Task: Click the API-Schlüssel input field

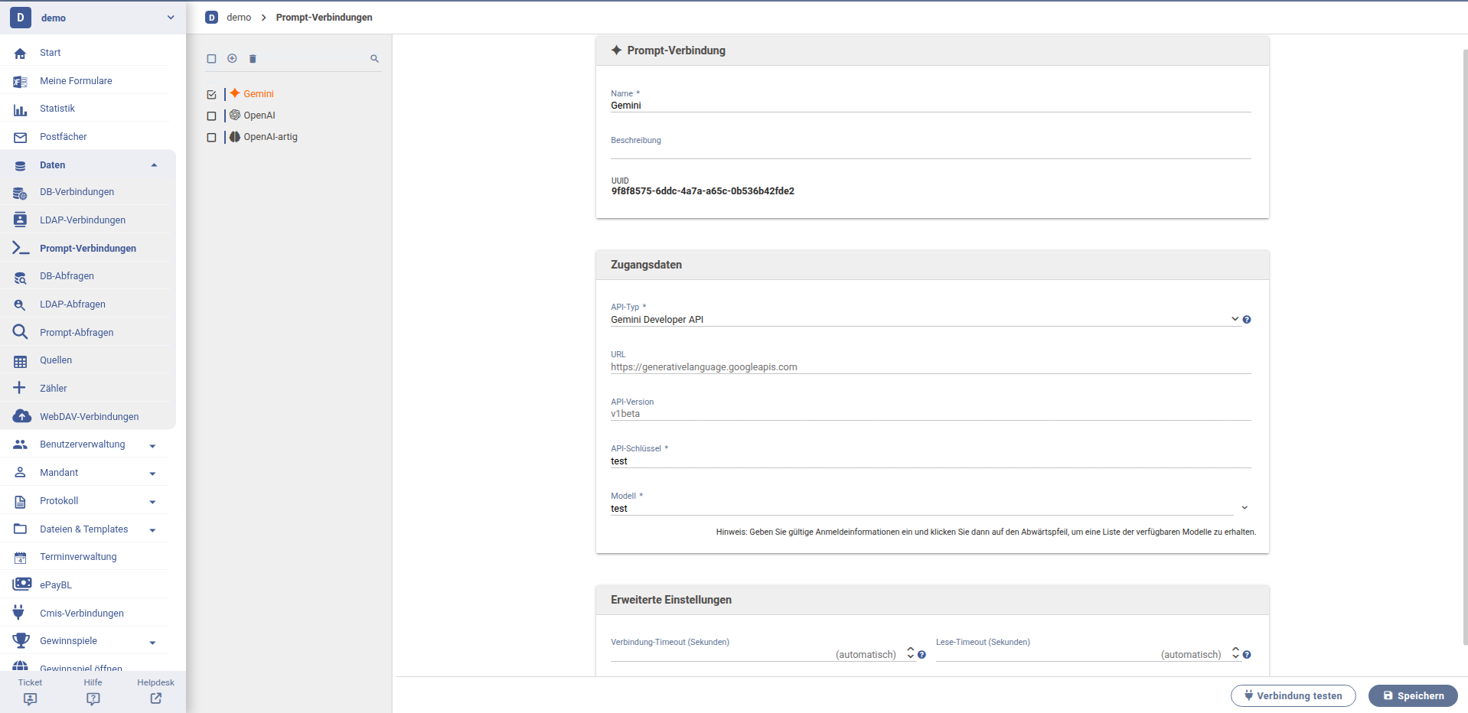Action: pyautogui.click(x=931, y=461)
